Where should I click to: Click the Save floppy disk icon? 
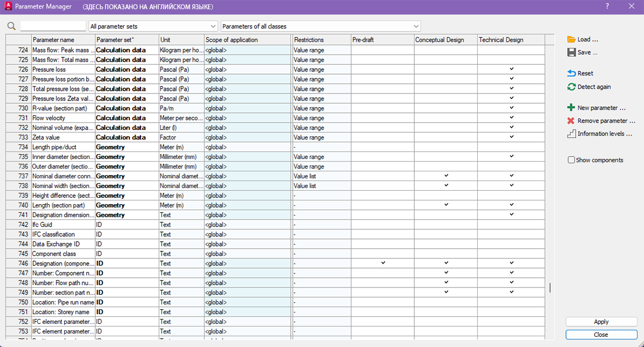571,52
